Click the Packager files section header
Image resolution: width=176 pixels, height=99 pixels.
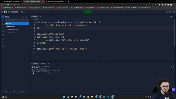[10, 26]
